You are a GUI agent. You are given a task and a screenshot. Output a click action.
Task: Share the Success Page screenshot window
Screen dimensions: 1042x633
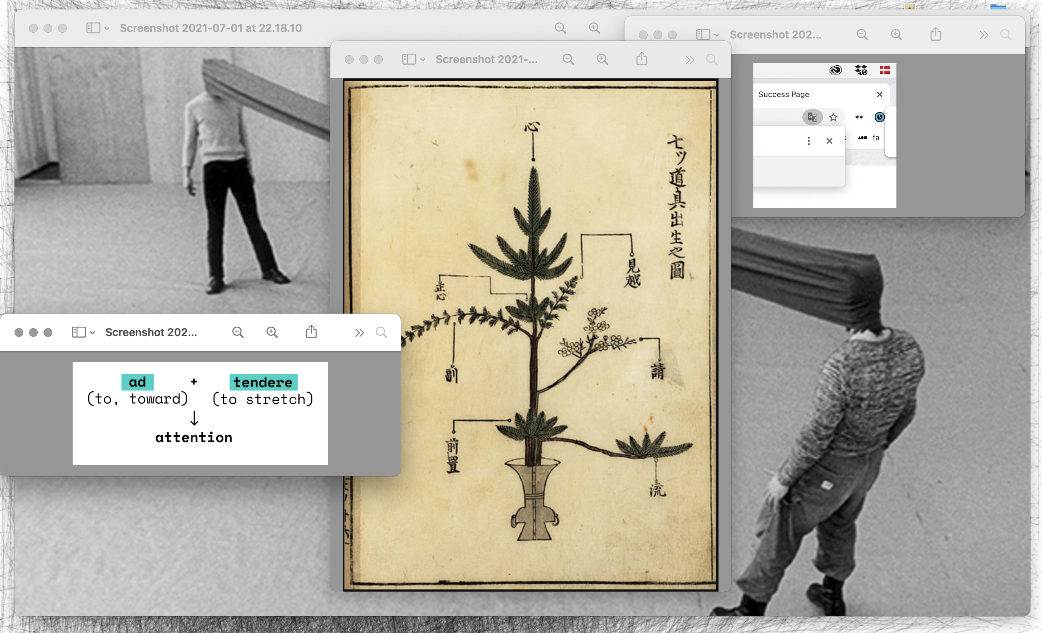(935, 34)
